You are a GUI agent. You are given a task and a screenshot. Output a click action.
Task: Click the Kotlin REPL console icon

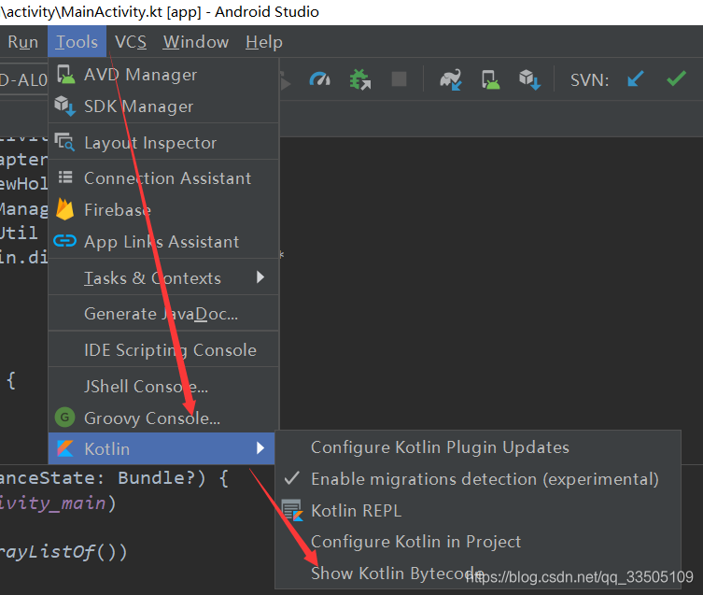pyautogui.click(x=292, y=510)
